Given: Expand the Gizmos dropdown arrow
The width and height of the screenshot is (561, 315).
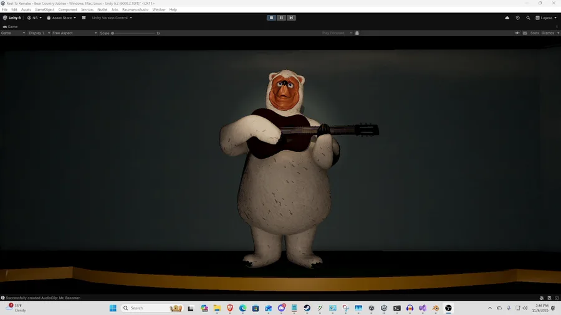Looking at the screenshot, I should click(558, 33).
